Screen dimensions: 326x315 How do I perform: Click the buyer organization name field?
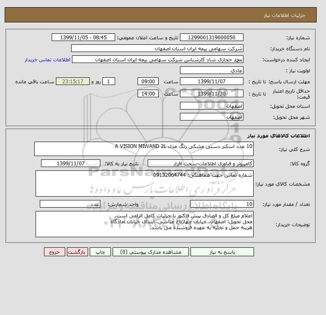157,48
